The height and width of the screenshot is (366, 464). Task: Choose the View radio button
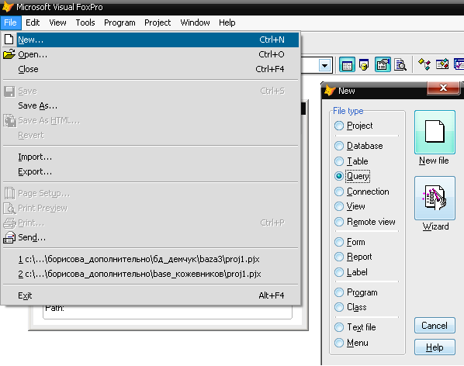[x=349, y=206]
